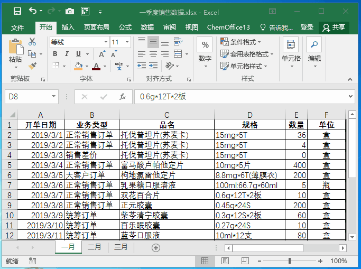Viewport: 361px width, 269px height.
Task: Click the text orientation icon
Action: pyautogui.click(x=170, y=66)
